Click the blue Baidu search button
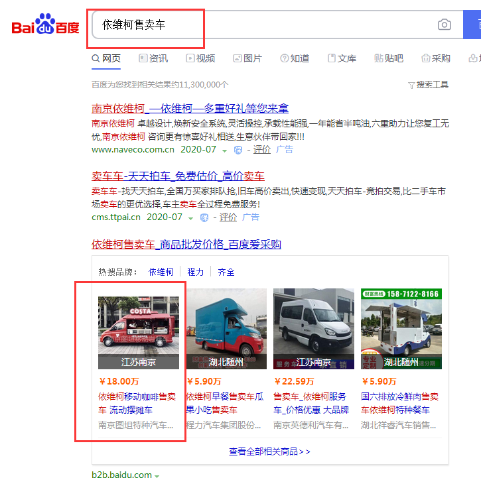 click(472, 25)
